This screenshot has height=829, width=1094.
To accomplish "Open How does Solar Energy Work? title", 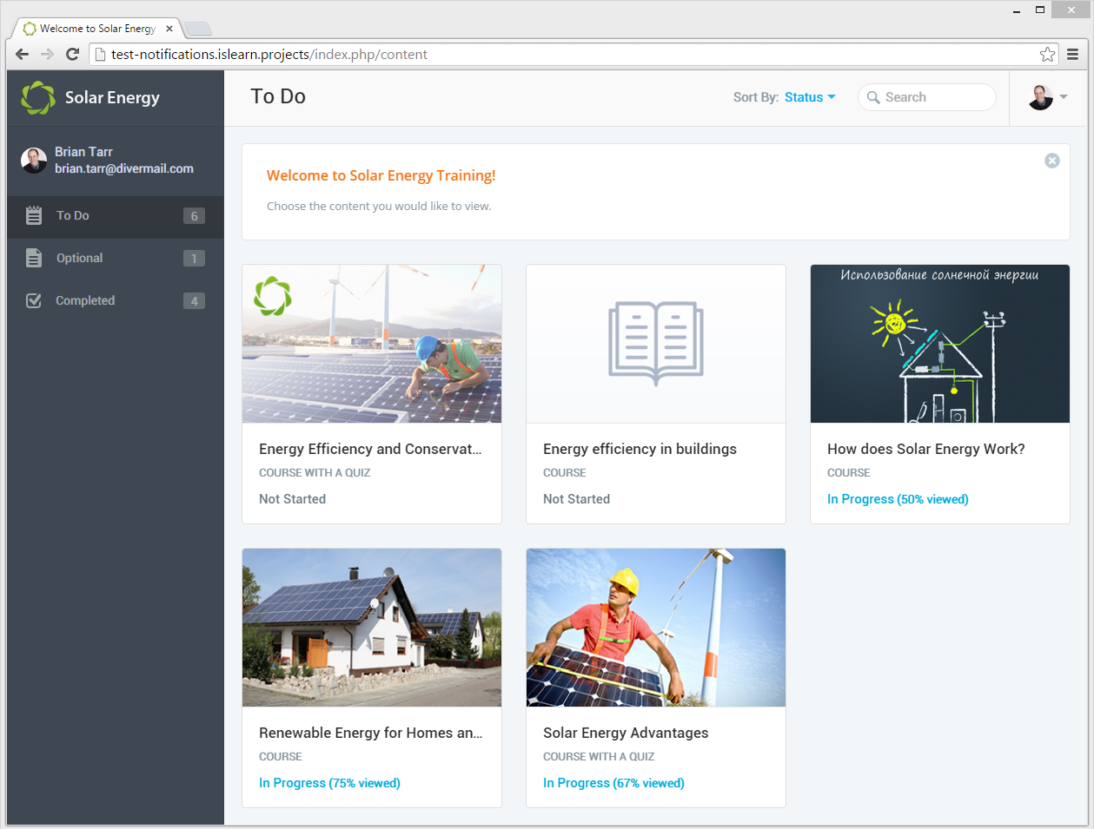I will point(925,449).
